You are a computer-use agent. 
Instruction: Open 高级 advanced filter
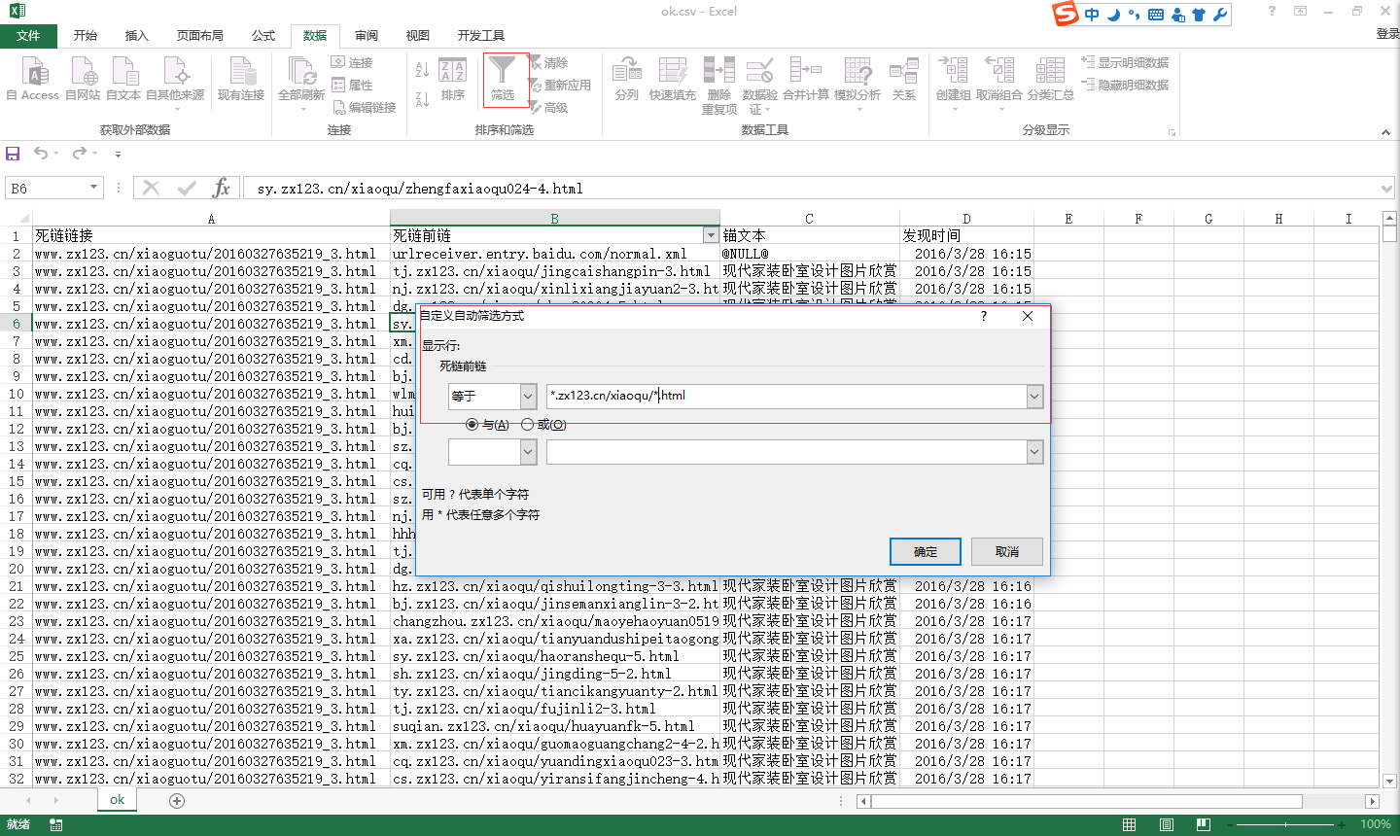[549, 107]
